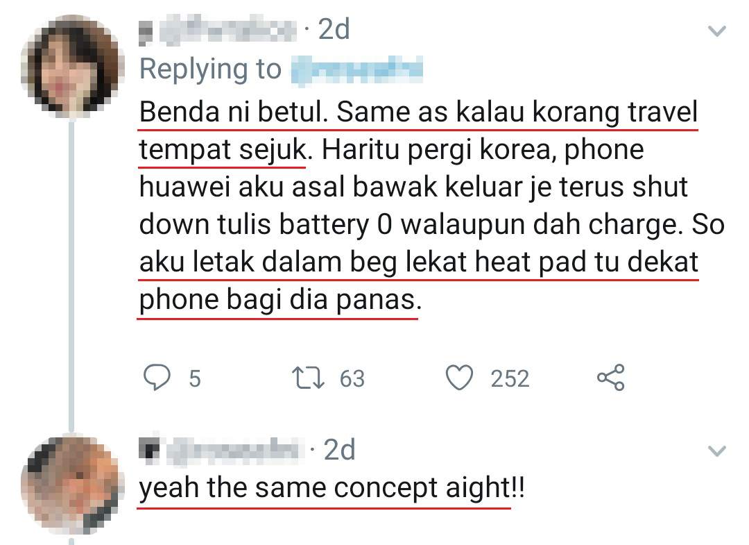The height and width of the screenshot is (545, 749).
Task: Click the second reply's blurred username
Action: point(222,450)
